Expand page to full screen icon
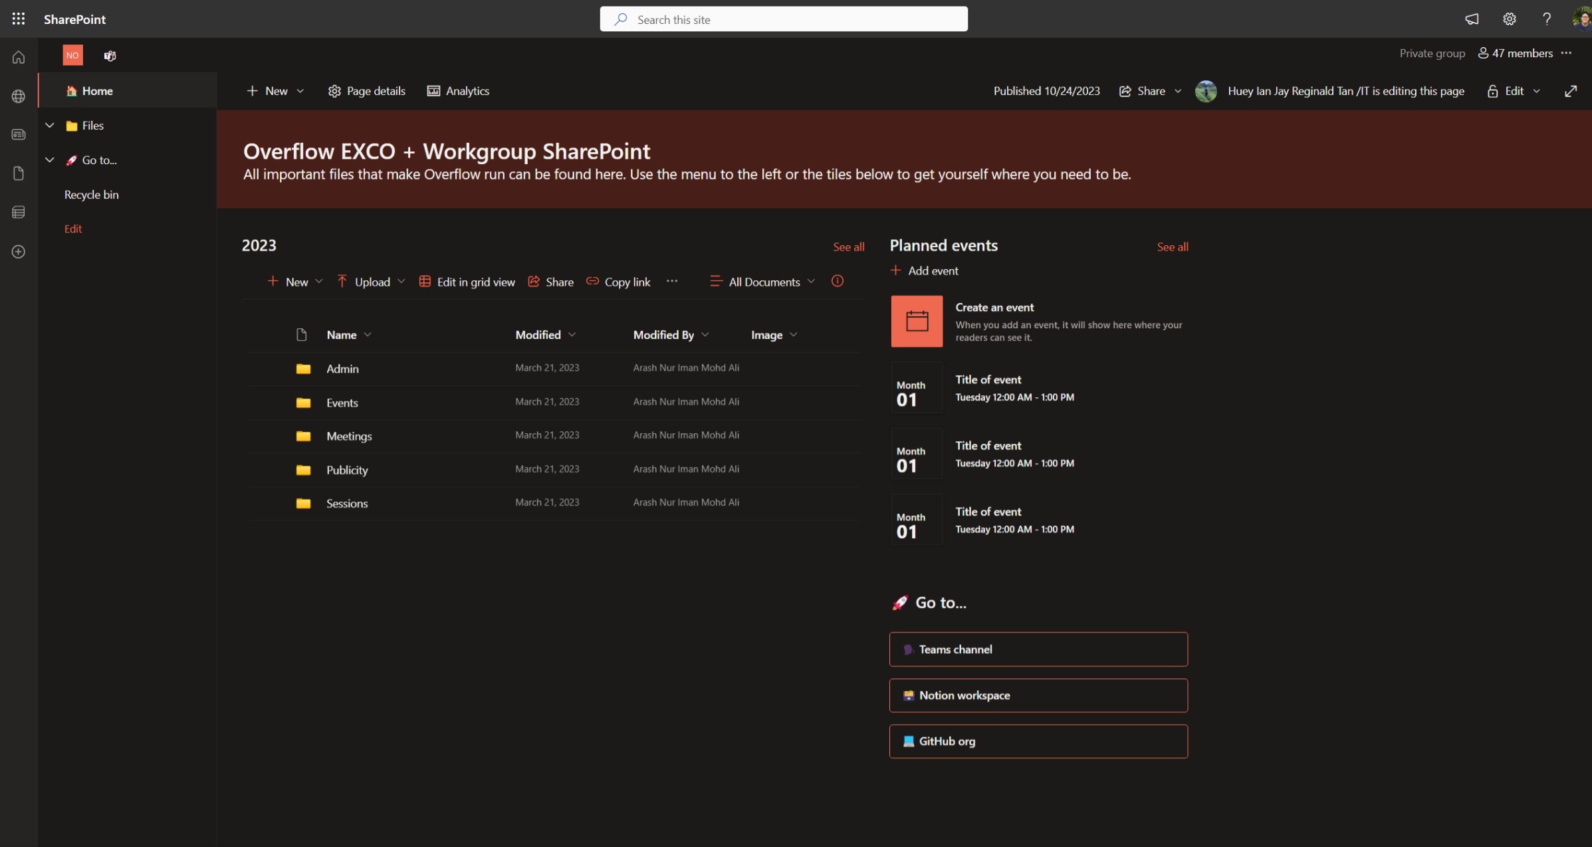This screenshot has height=847, width=1592. (1570, 91)
